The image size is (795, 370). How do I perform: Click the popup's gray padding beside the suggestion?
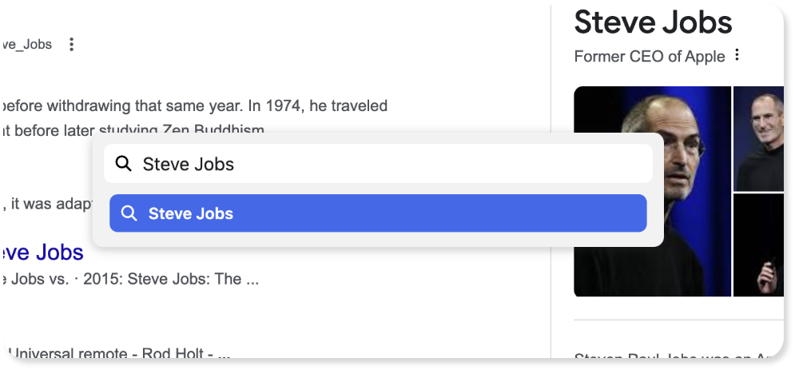pyautogui.click(x=655, y=213)
